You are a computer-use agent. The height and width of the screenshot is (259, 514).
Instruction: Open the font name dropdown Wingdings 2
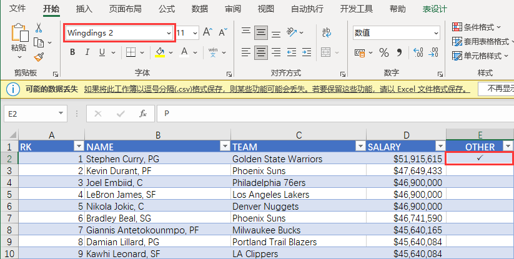[x=169, y=32]
